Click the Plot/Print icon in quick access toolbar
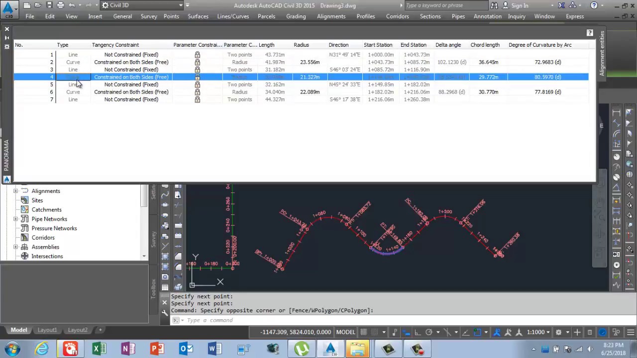 pyautogui.click(x=60, y=5)
